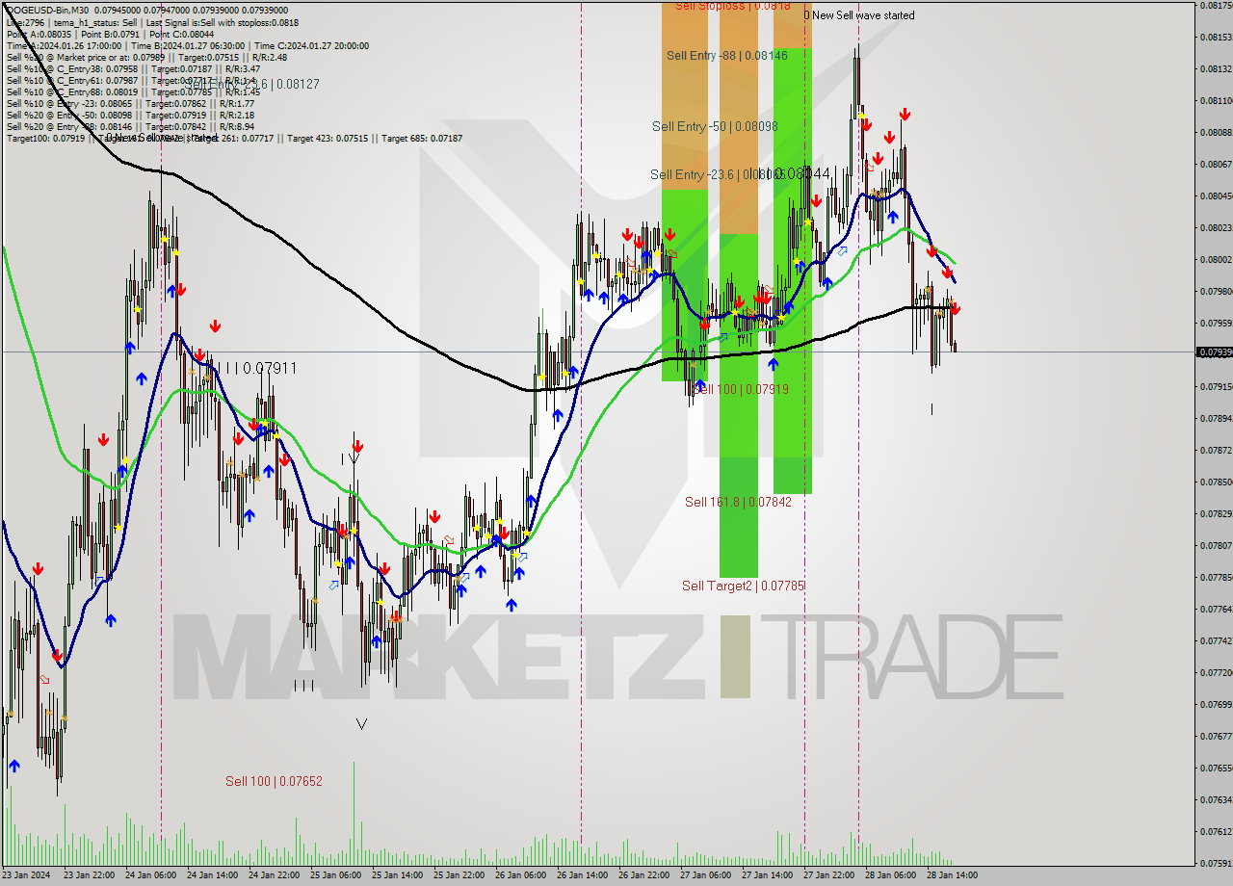Screen dimensions: 1233x886
Task: Click '24 Jan 14:00' on the time axis
Action: pyautogui.click(x=214, y=875)
